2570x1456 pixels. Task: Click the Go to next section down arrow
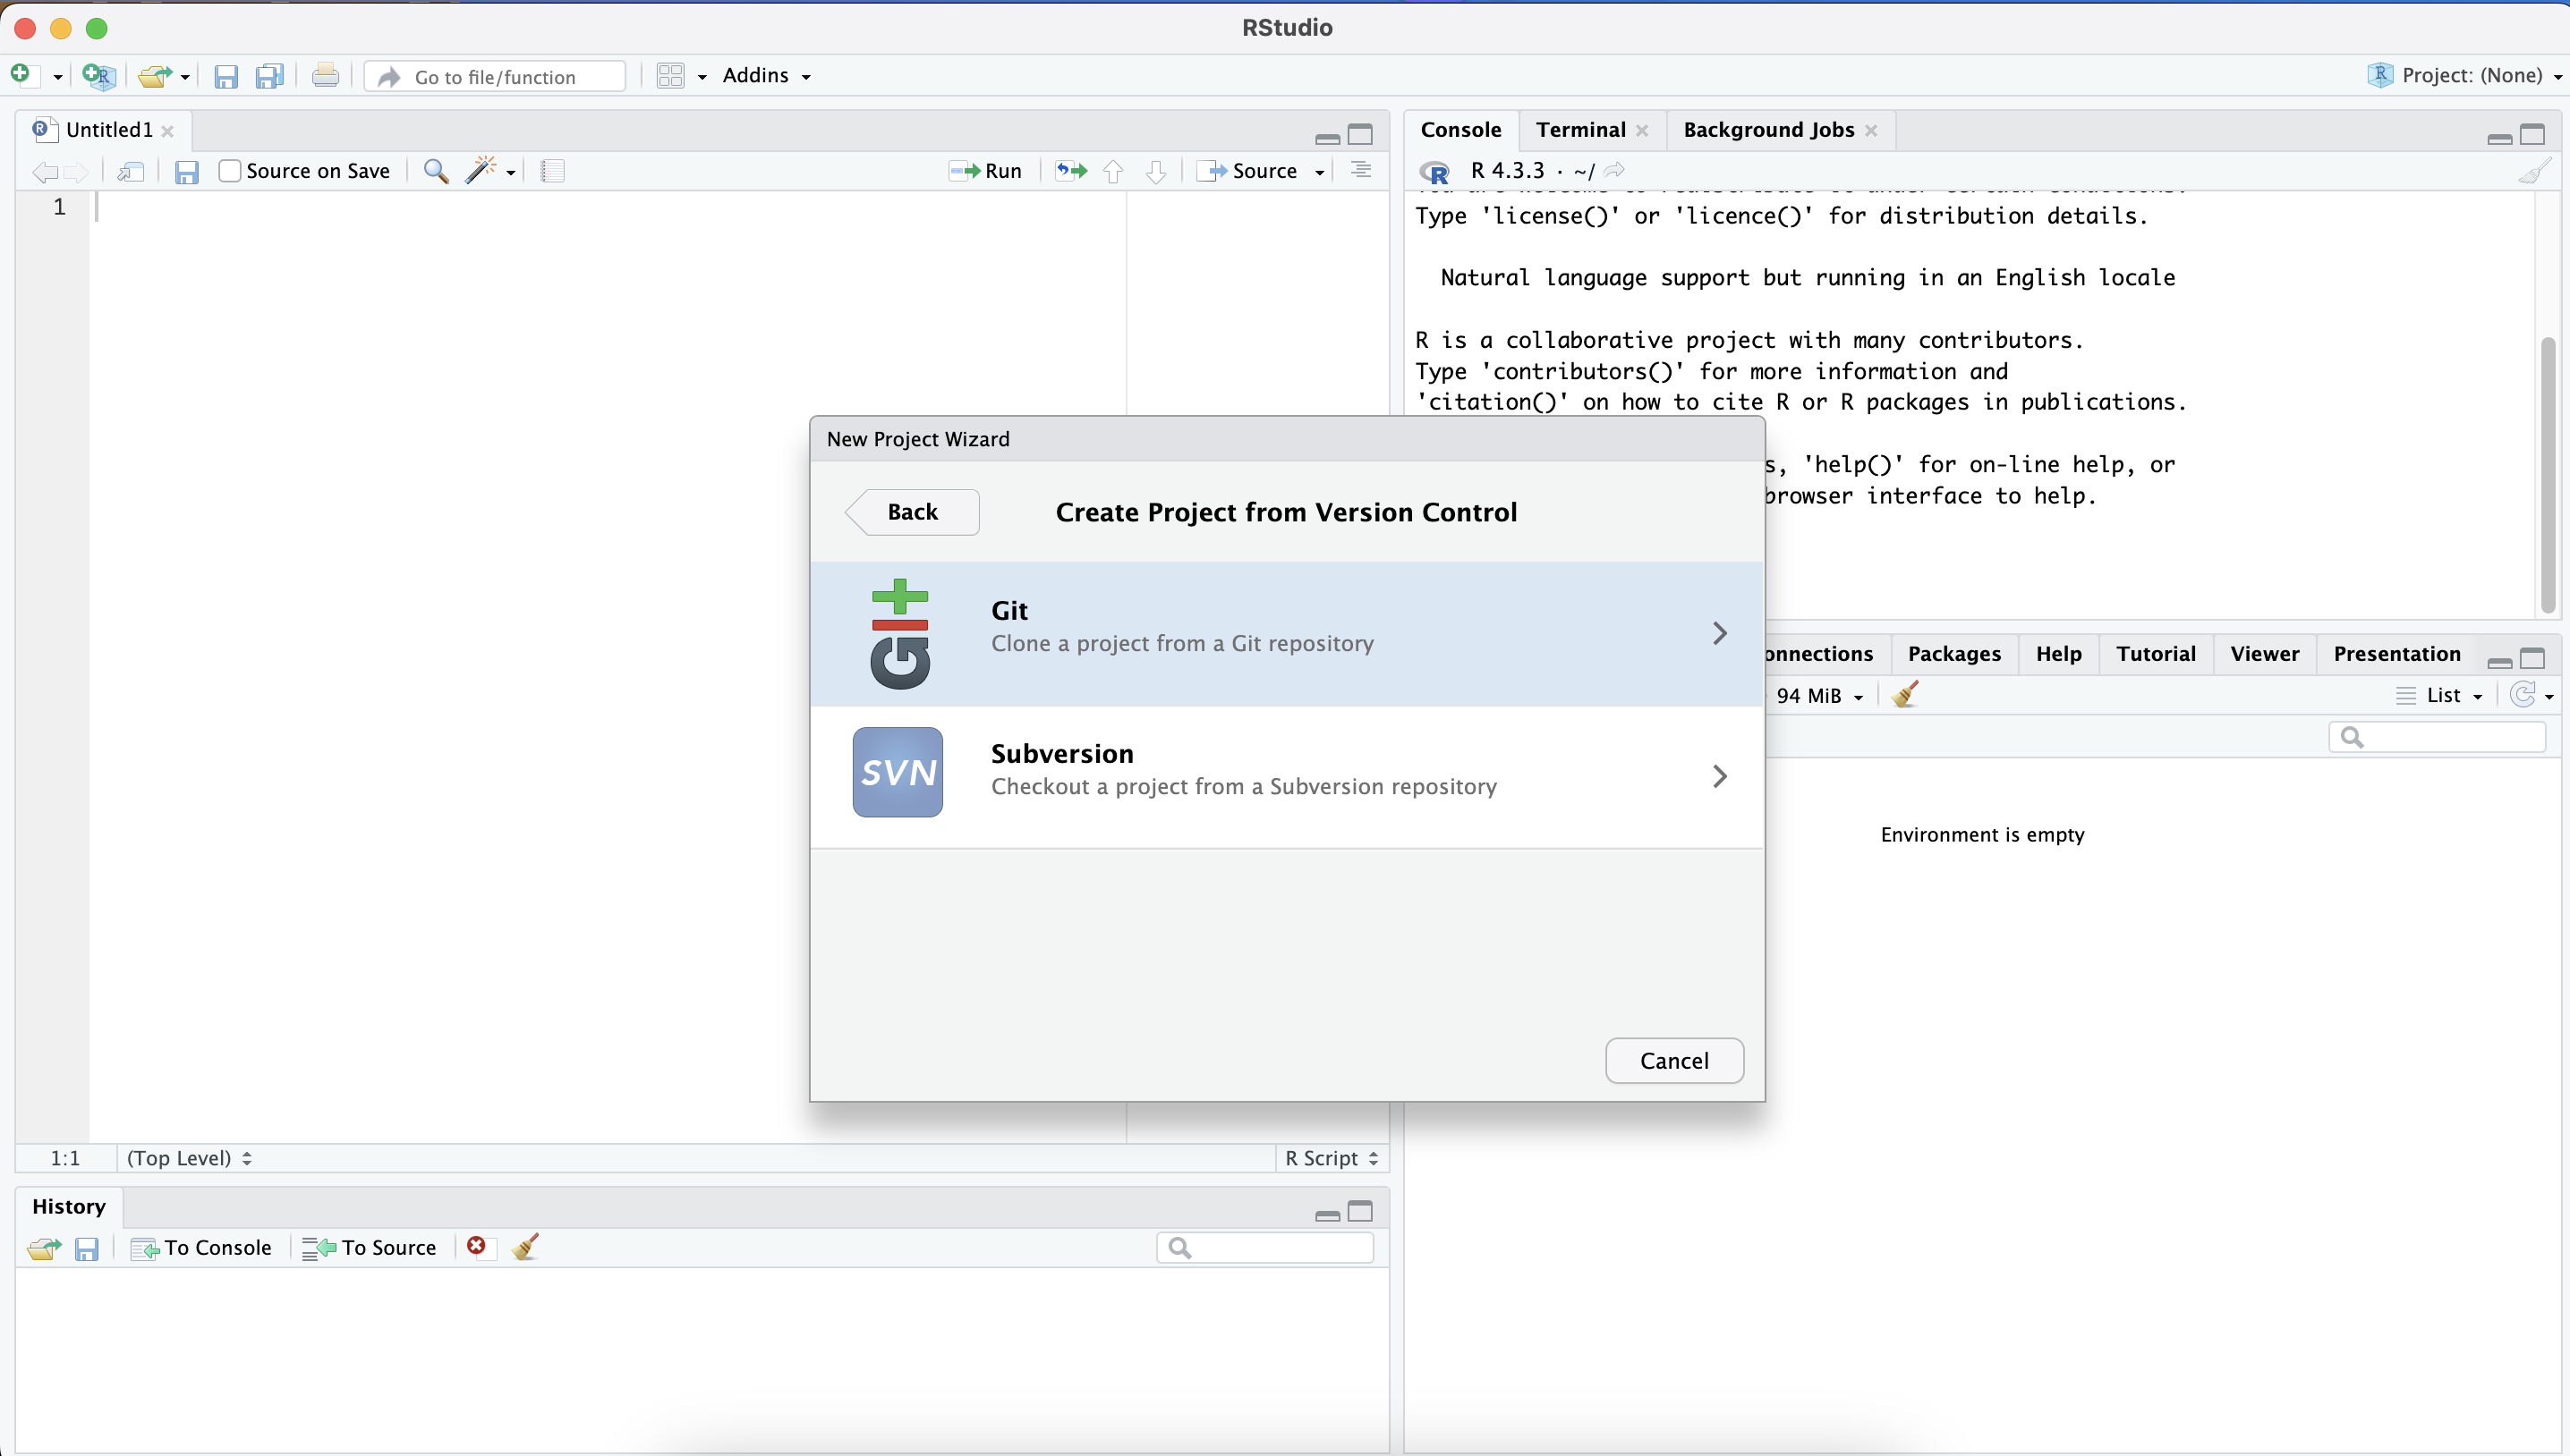click(1156, 172)
